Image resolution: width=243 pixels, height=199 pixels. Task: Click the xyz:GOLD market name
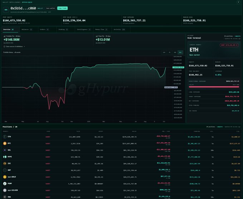[x=12, y=177]
